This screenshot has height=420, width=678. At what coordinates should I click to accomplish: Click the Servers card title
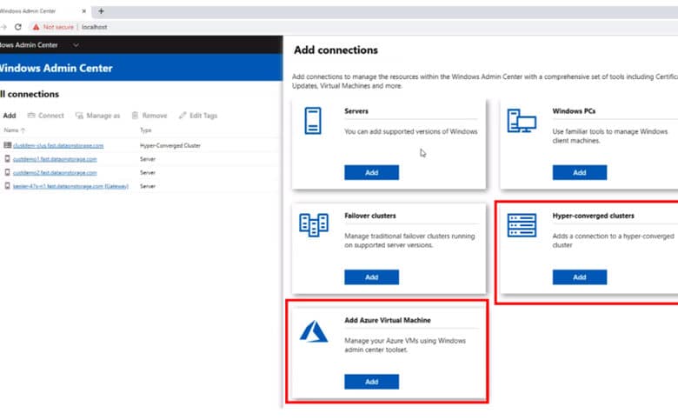[356, 111]
